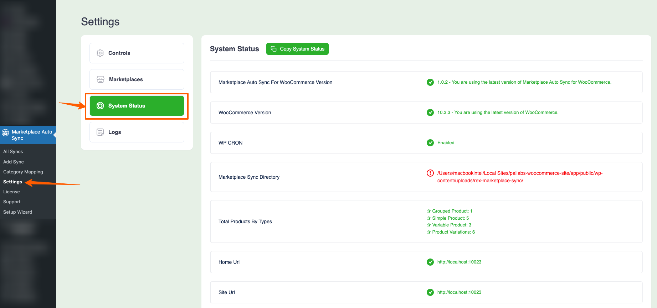Viewport: 657px width, 308px height.
Task: Click the Site Url localhost link
Action: (x=459, y=292)
